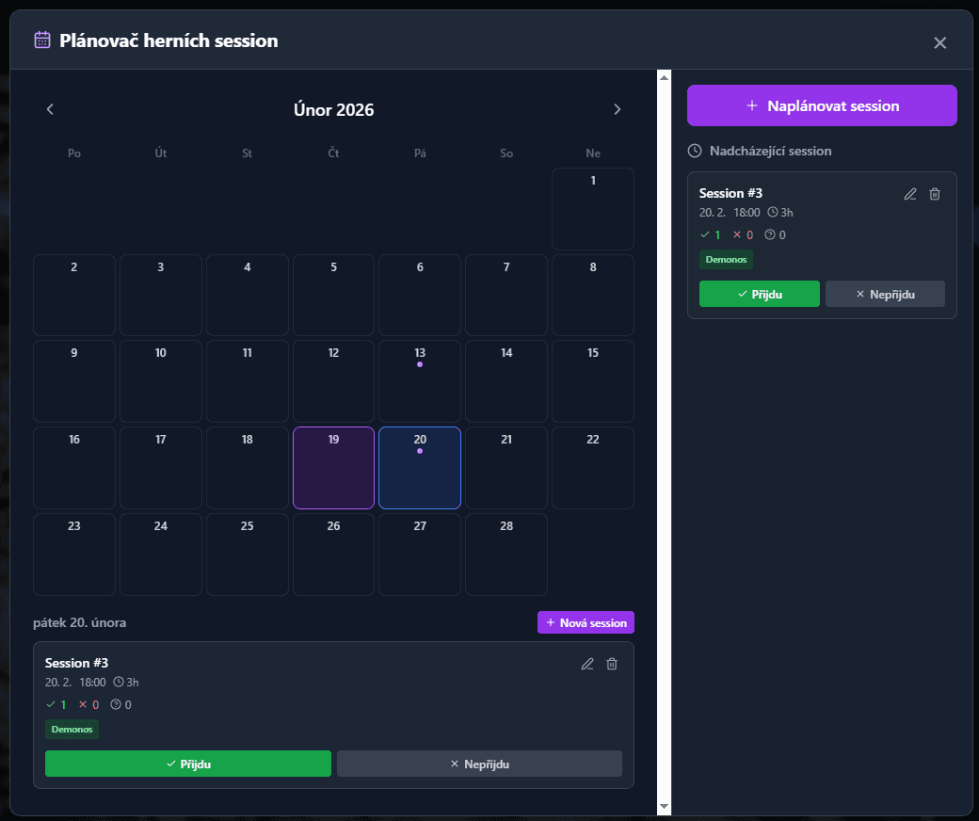979x821 pixels.
Task: Go to next month with right chevron
Action: coord(617,109)
